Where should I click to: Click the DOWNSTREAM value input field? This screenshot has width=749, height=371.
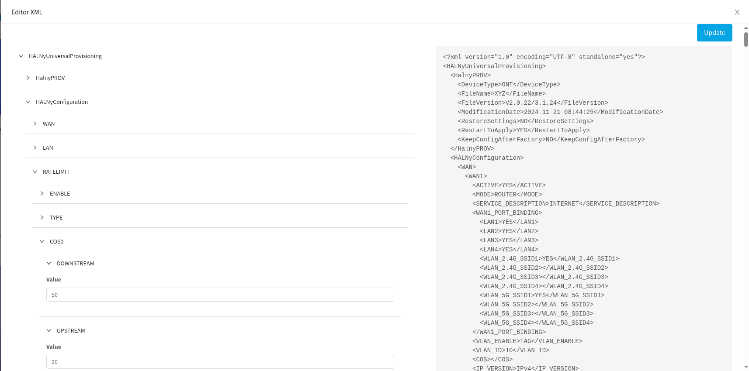pyautogui.click(x=220, y=295)
